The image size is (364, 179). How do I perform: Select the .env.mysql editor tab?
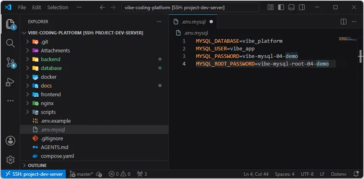[x=193, y=22]
